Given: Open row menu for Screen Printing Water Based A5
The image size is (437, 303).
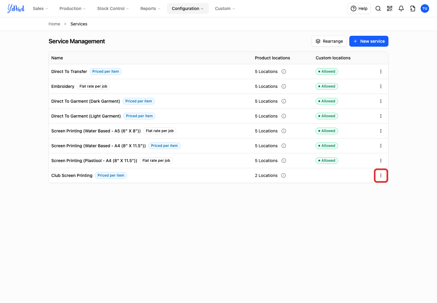Looking at the screenshot, I should tap(381, 131).
